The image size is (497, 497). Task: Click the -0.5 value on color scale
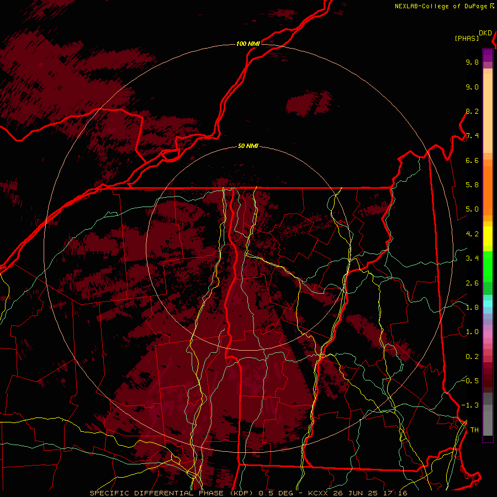470,380
